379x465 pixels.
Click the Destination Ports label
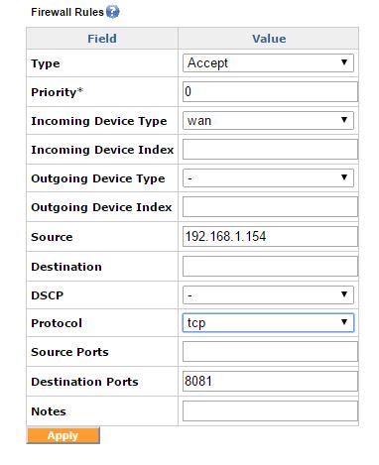tap(84, 382)
